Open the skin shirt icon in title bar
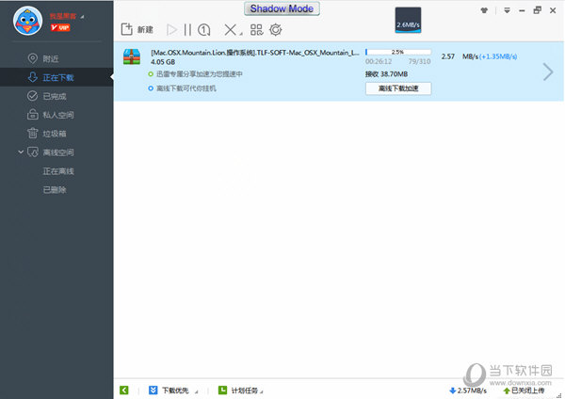Viewport: 565px width, 399px height. 484,10
